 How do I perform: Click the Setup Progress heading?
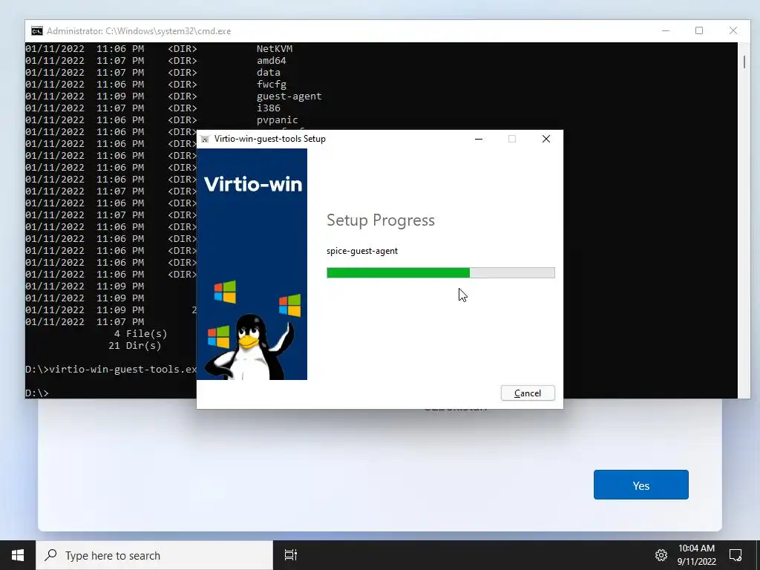point(381,220)
